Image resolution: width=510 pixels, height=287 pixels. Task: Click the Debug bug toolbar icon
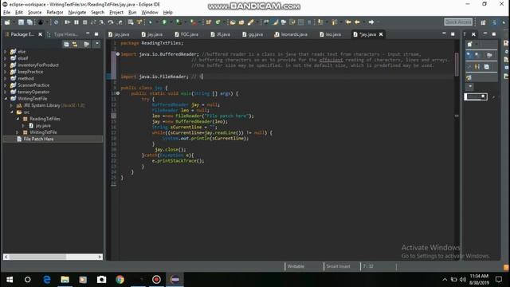pyautogui.click(x=150, y=22)
